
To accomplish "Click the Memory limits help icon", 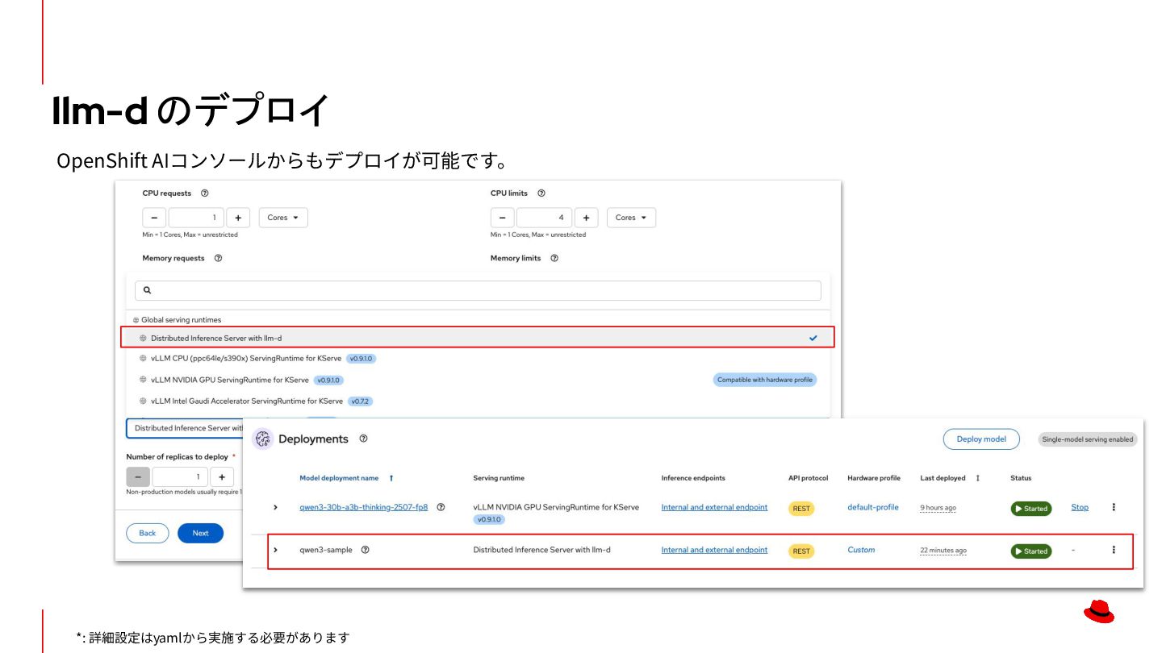I will [554, 259].
